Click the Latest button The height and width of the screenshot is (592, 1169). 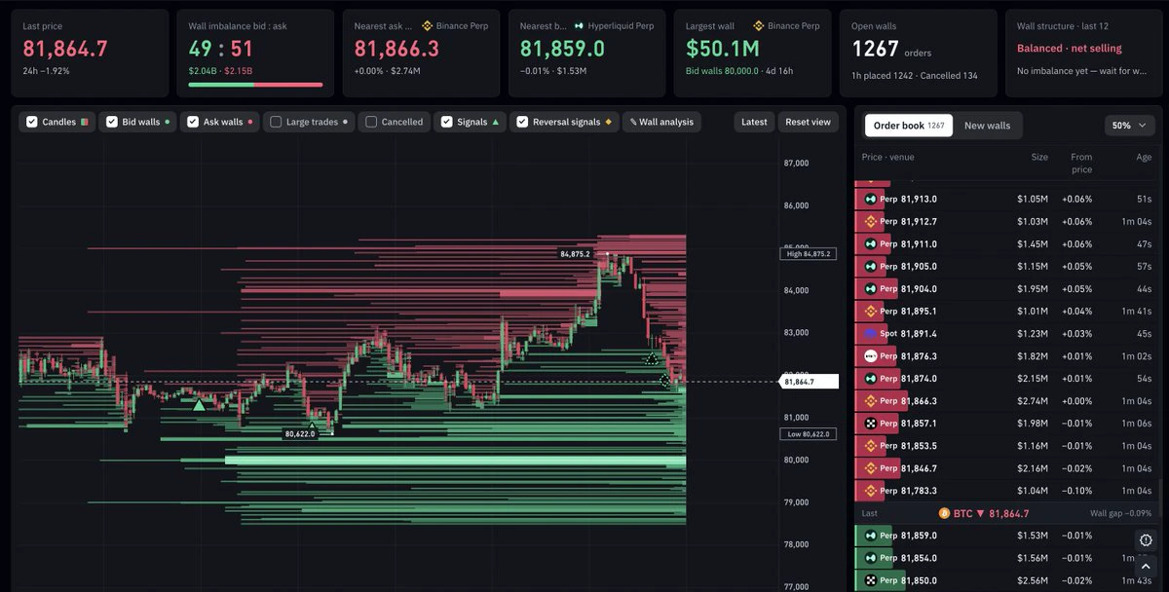754,122
